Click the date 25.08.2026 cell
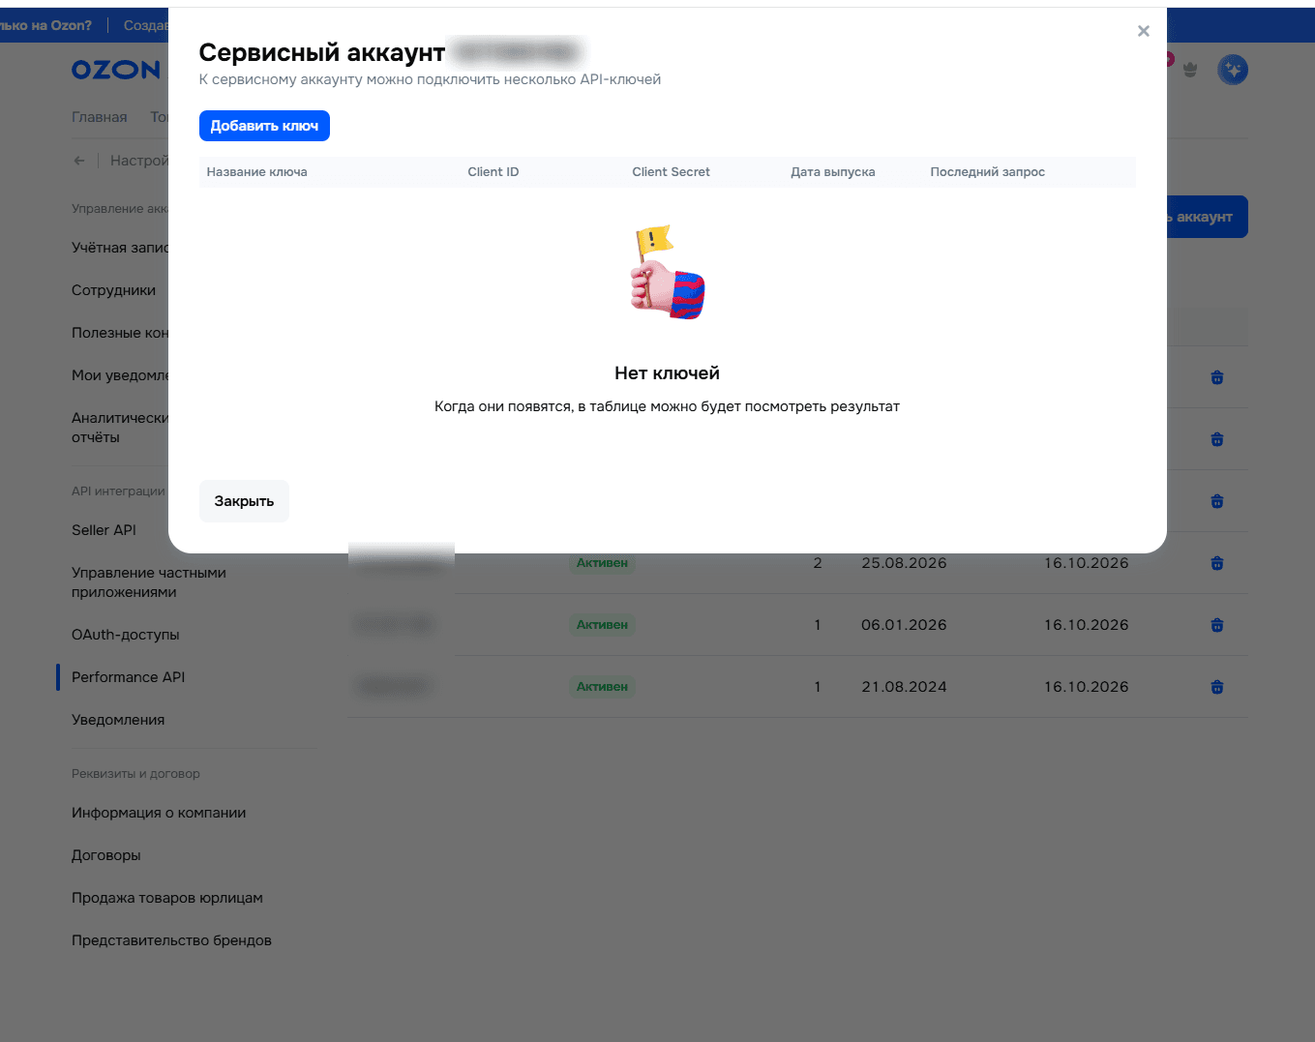The width and height of the screenshot is (1315, 1042). tap(904, 563)
